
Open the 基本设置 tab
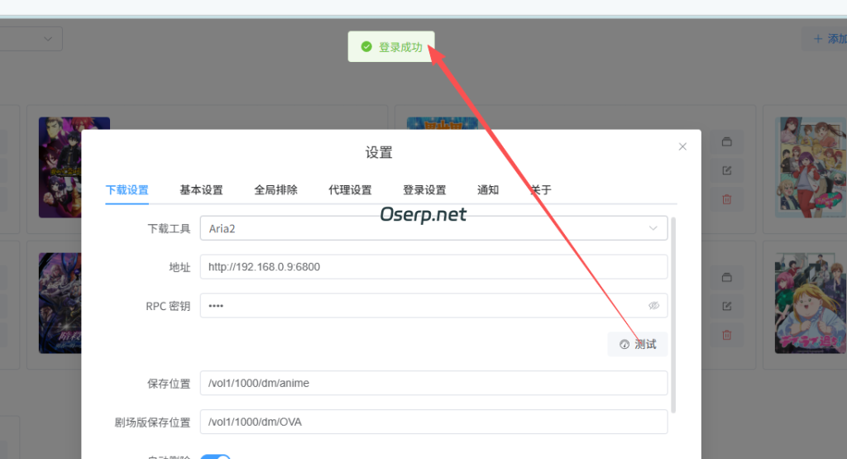pyautogui.click(x=202, y=190)
